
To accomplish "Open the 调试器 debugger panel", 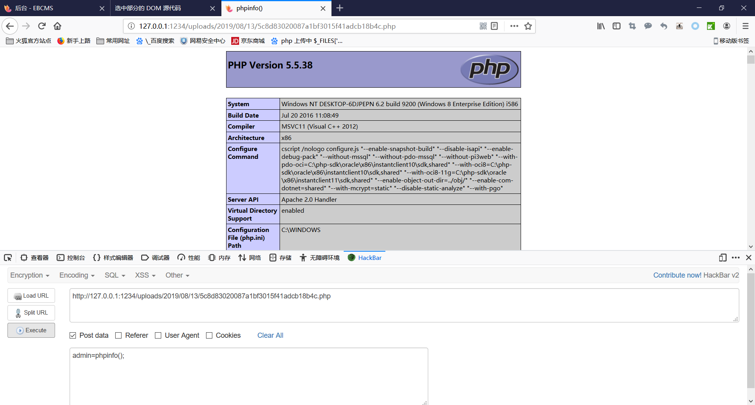I will pos(155,258).
